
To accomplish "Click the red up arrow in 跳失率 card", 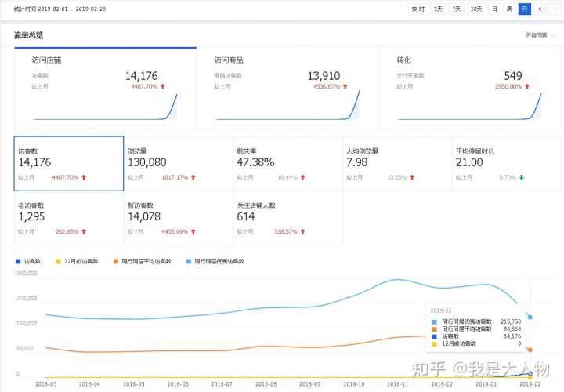I will (x=302, y=178).
